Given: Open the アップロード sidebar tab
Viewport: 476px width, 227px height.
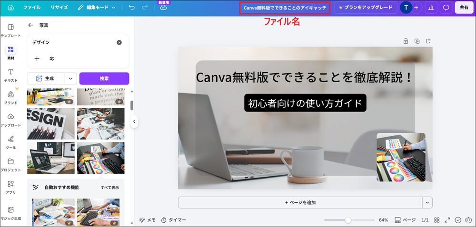Looking at the screenshot, I should 10,120.
